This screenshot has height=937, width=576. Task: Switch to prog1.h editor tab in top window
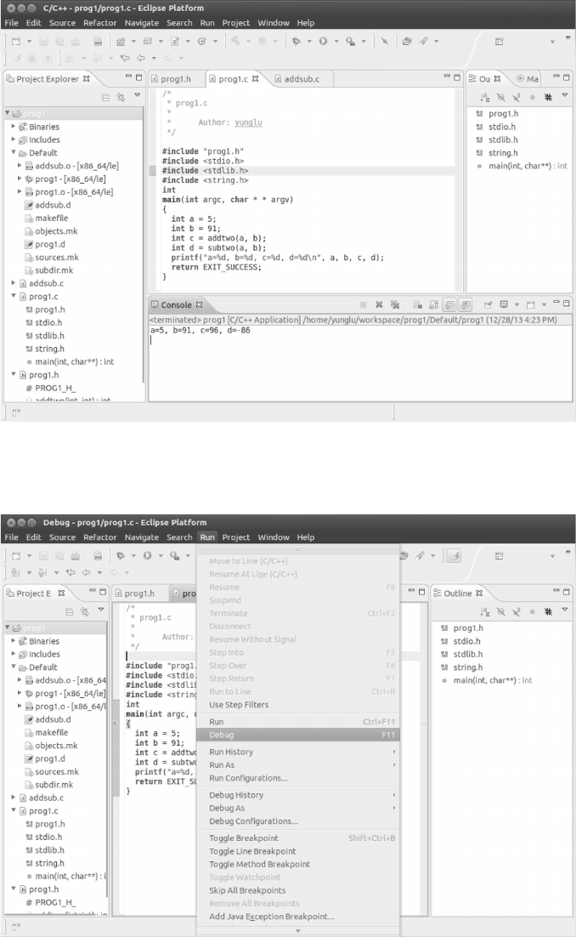pyautogui.click(x=176, y=79)
